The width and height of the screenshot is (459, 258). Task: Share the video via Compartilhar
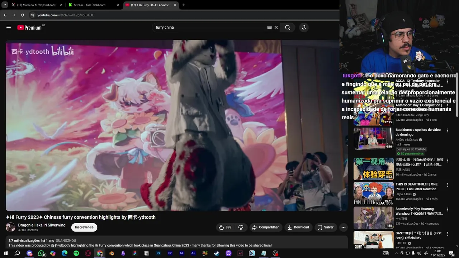[x=265, y=227]
